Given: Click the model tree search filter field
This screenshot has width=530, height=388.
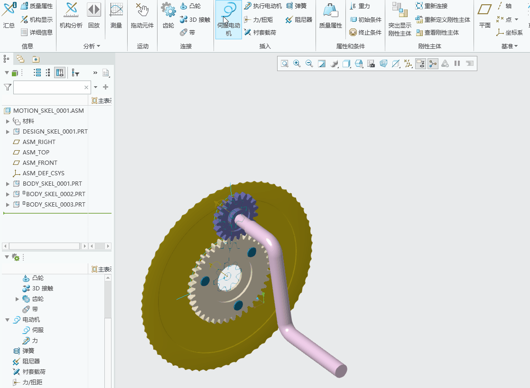Looking at the screenshot, I should point(49,87).
